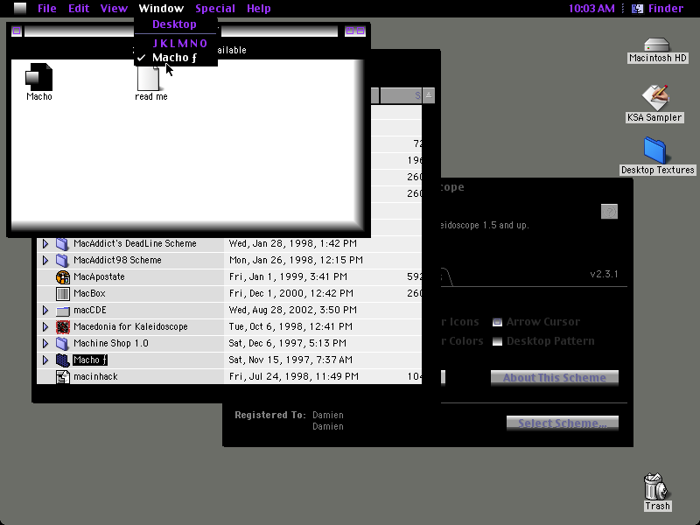Open the Apple menu icon
Screen dimensions: 700x525
20,8
